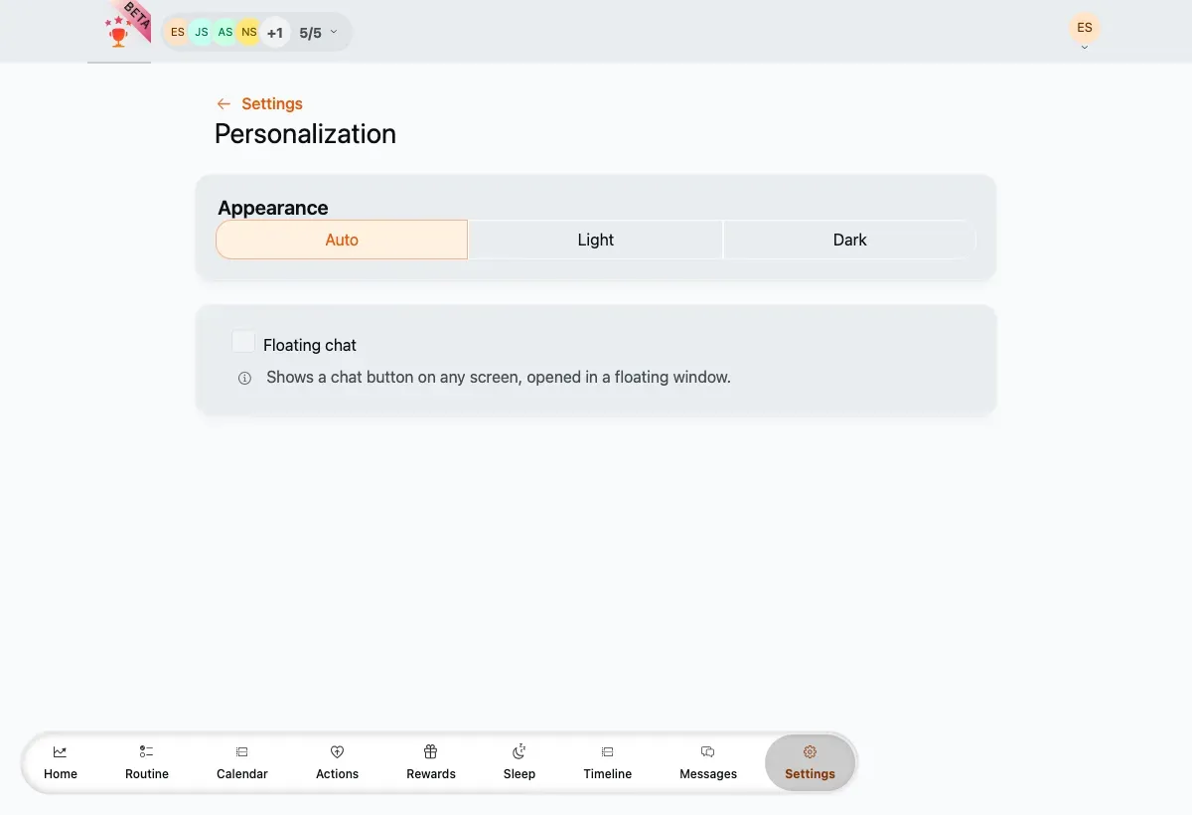Select the NS member avatar
The width and height of the screenshot is (1192, 815).
249,33
